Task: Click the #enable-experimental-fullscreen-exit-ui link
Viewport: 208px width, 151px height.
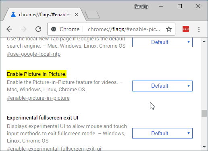Action: pyautogui.click(x=54, y=149)
